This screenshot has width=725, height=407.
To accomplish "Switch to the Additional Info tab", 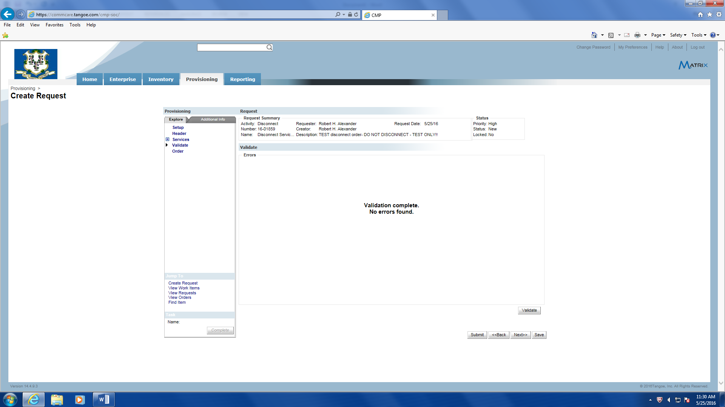I will (x=213, y=119).
